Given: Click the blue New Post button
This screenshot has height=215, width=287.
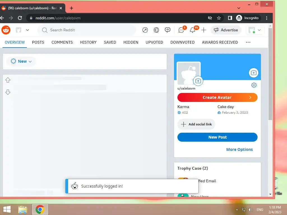Looking at the screenshot, I should coord(217,137).
